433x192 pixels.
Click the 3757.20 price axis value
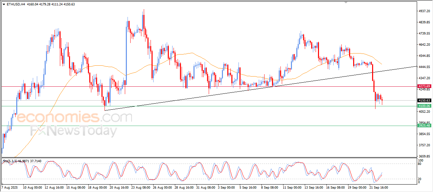click(424, 145)
